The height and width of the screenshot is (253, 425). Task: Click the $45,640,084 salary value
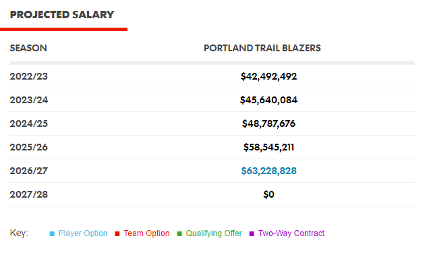[x=268, y=100]
